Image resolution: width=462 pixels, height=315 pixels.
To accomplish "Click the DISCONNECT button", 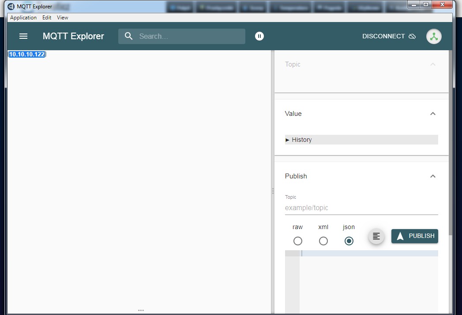I will click(389, 36).
